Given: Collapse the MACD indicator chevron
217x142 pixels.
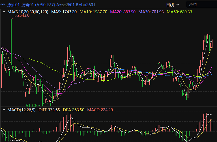Looking at the screenshot, I should tap(4, 110).
